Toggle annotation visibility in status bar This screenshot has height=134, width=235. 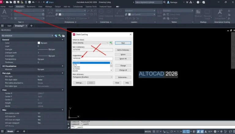pos(198,132)
